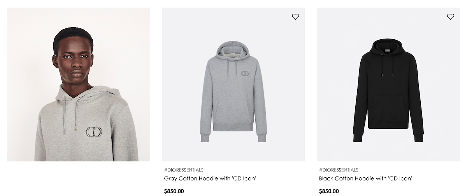The image size is (467, 196).
Task: Open the Black Cotton Hoodie title link
Action: 365,178
